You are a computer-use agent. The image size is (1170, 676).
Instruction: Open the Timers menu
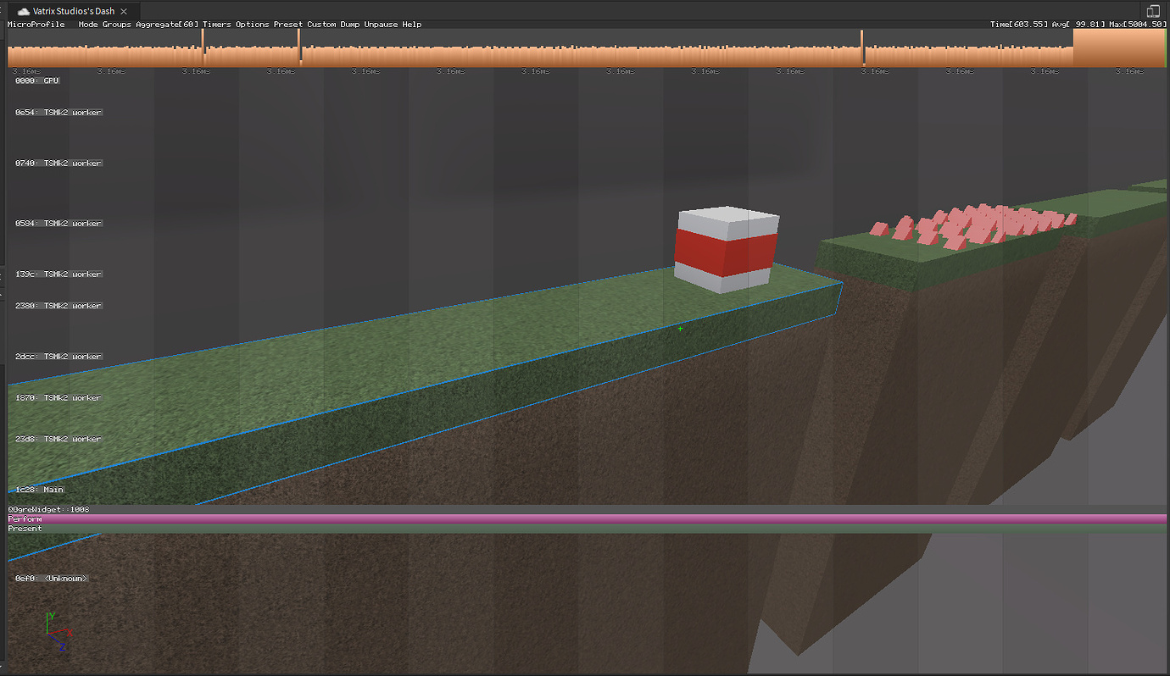(x=217, y=25)
